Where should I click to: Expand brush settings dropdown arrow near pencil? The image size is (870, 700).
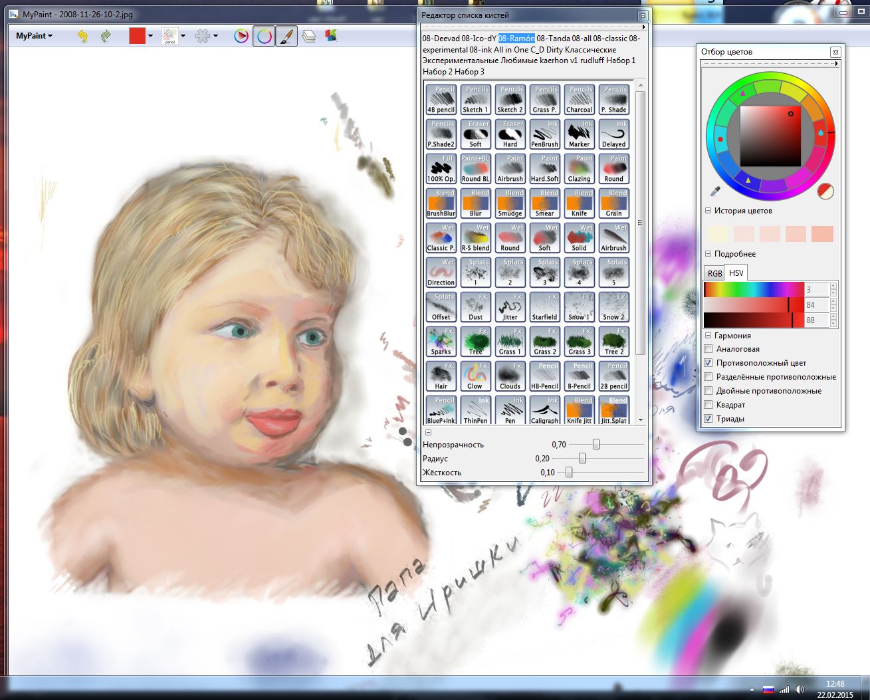pyautogui.click(x=183, y=36)
